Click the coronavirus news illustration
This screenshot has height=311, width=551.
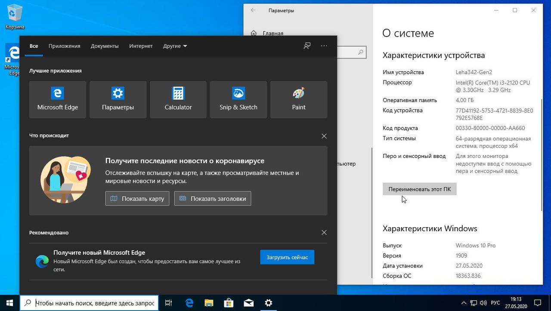(x=65, y=179)
